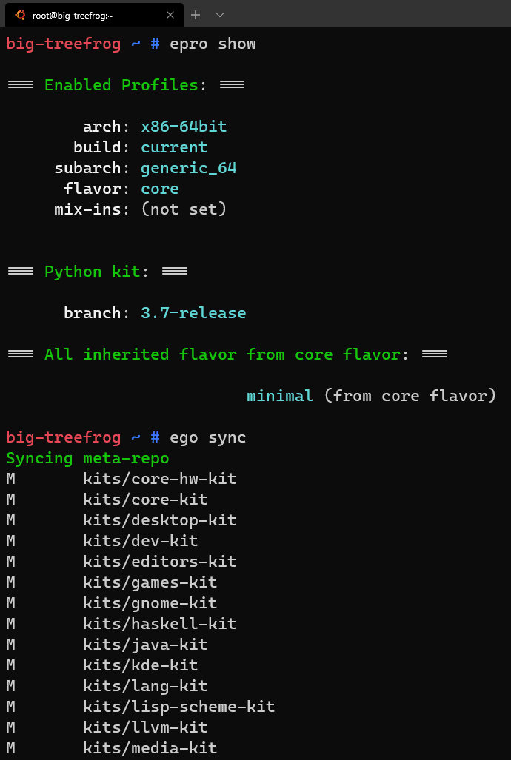Click the 'ego sync' command text
511x760 pixels.
[213, 437]
